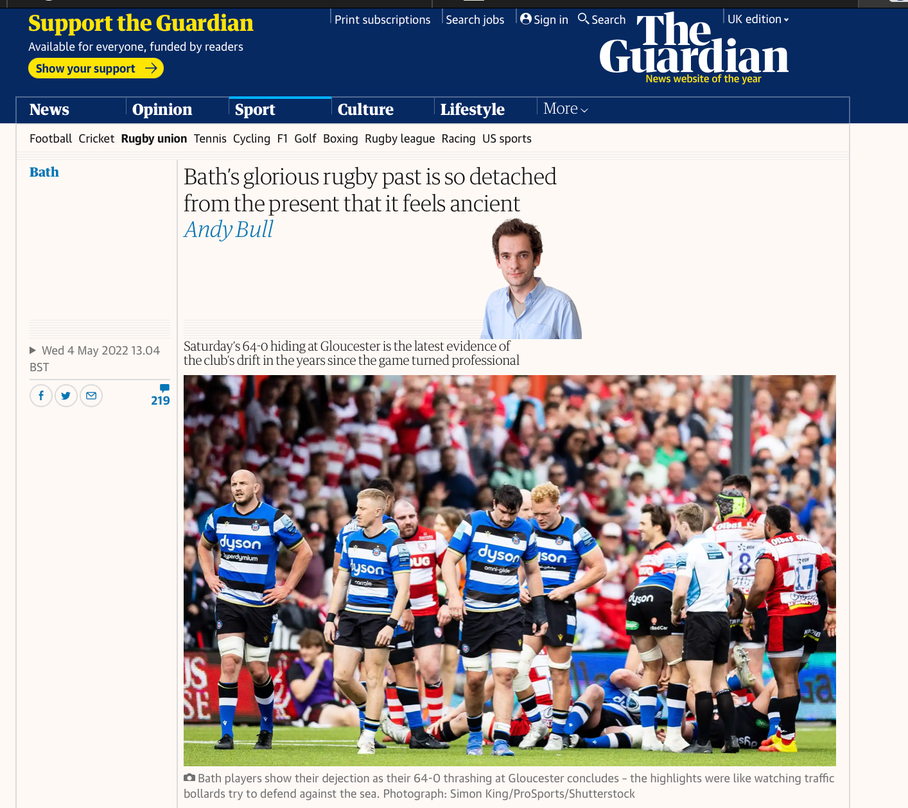Expand the UK edition dropdown

pos(758,19)
